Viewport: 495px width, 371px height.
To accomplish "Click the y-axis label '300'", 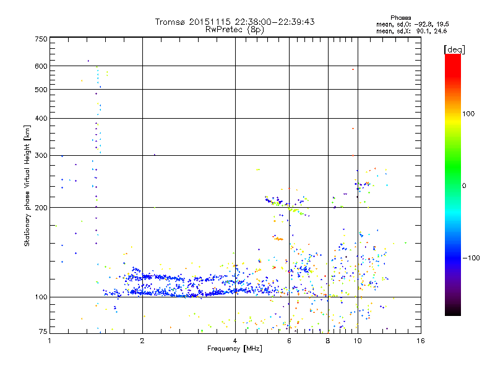I will [41, 156].
